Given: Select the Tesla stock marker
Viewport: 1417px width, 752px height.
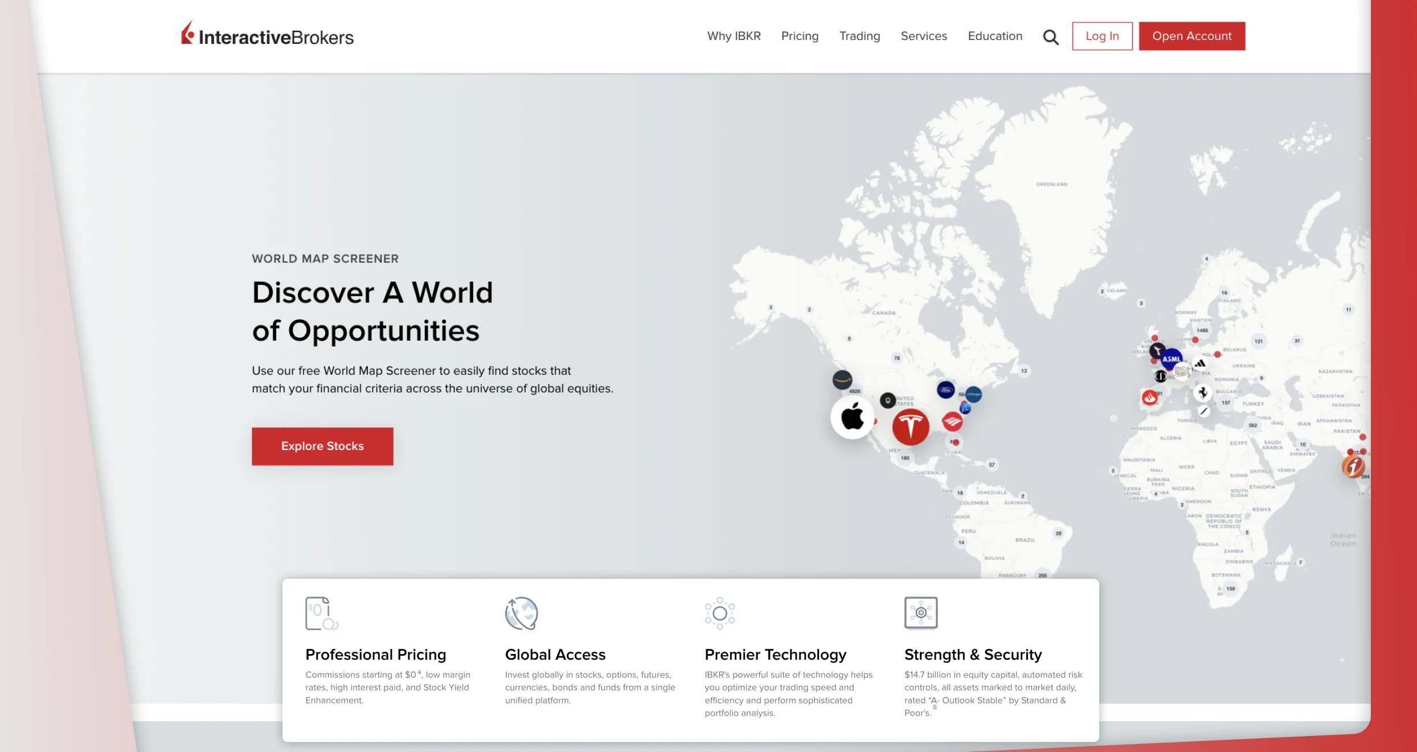Looking at the screenshot, I should [x=911, y=427].
